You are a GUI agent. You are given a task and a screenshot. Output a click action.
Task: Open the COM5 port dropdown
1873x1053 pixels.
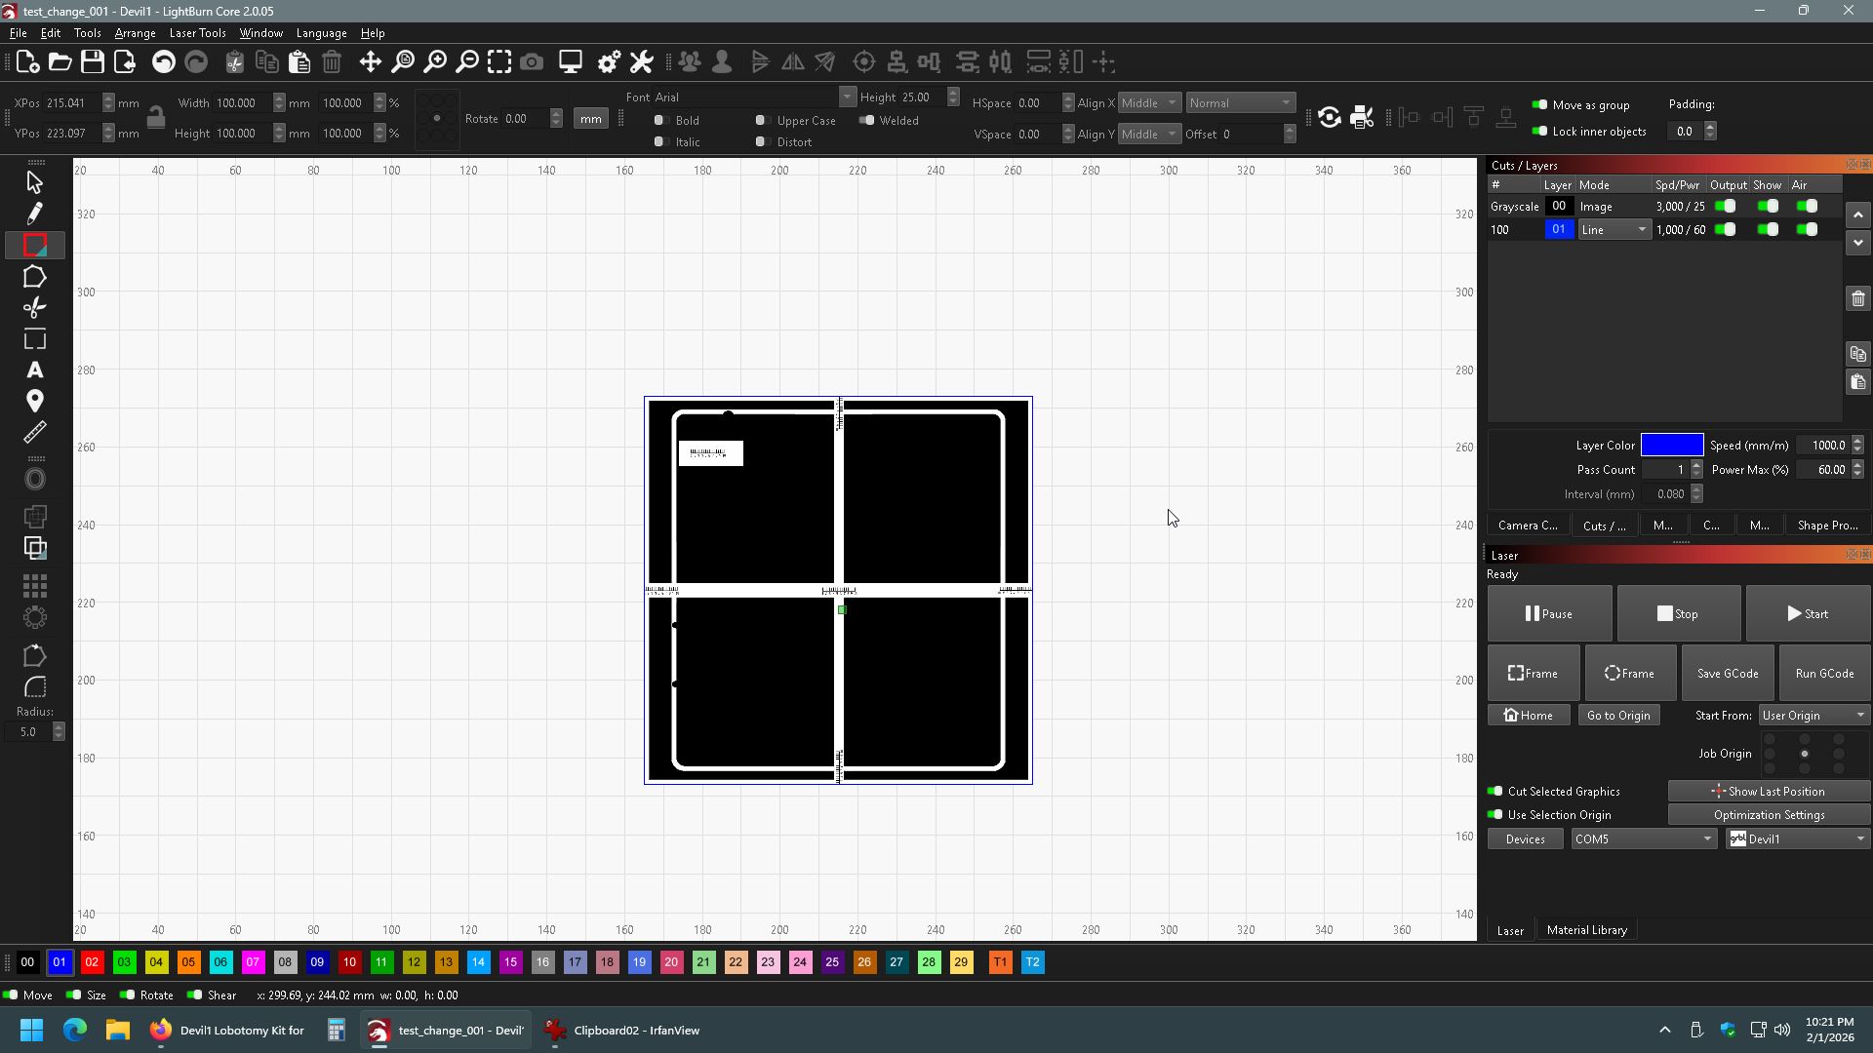click(1643, 838)
